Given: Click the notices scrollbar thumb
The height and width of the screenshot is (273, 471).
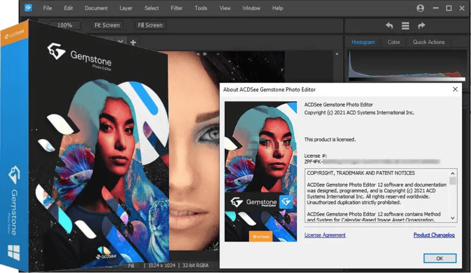Looking at the screenshot, I should click(x=453, y=181).
